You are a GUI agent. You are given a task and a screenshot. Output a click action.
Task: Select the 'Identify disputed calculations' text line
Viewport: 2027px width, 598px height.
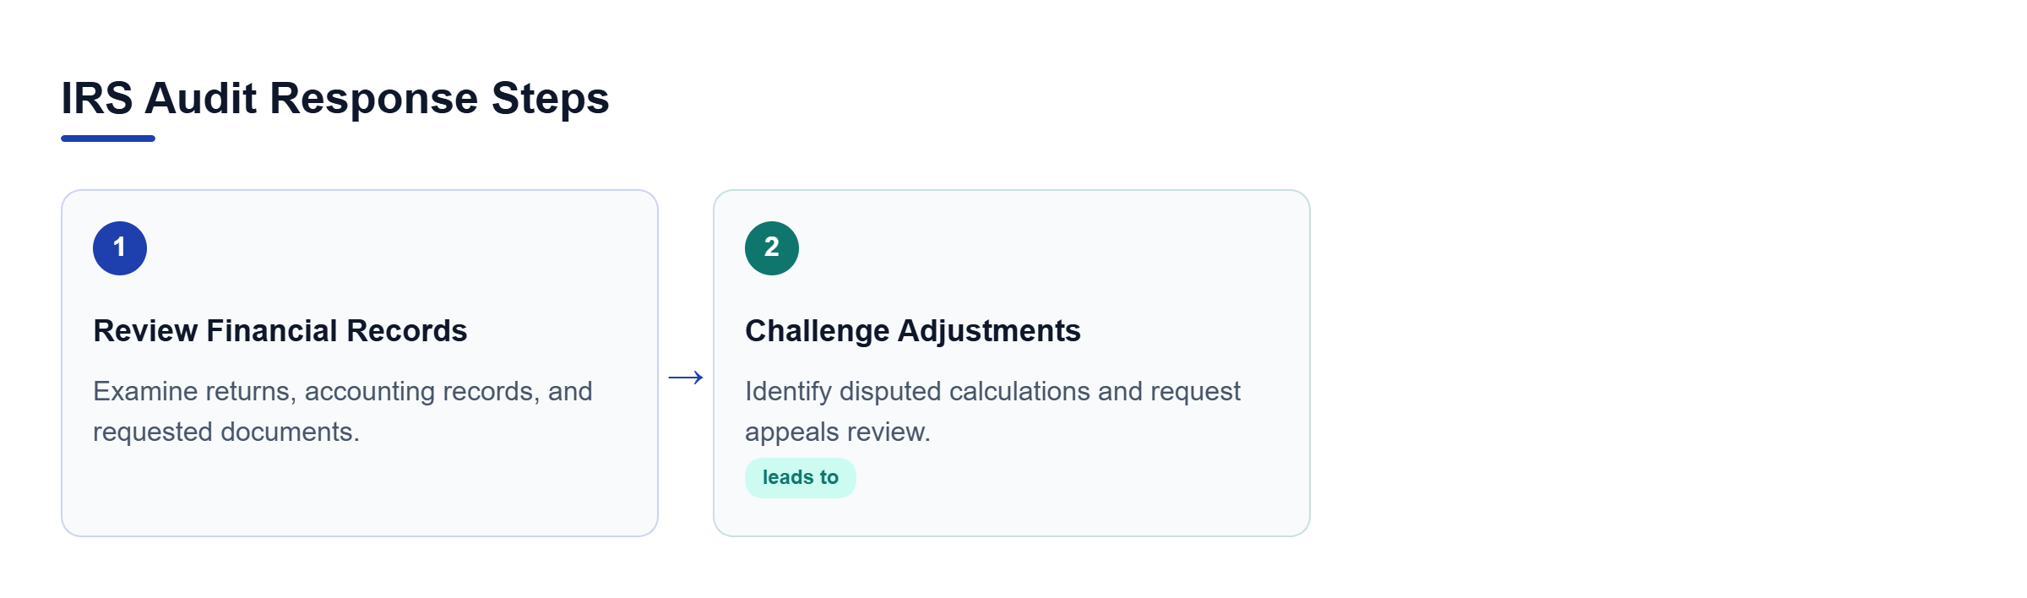(x=993, y=391)
